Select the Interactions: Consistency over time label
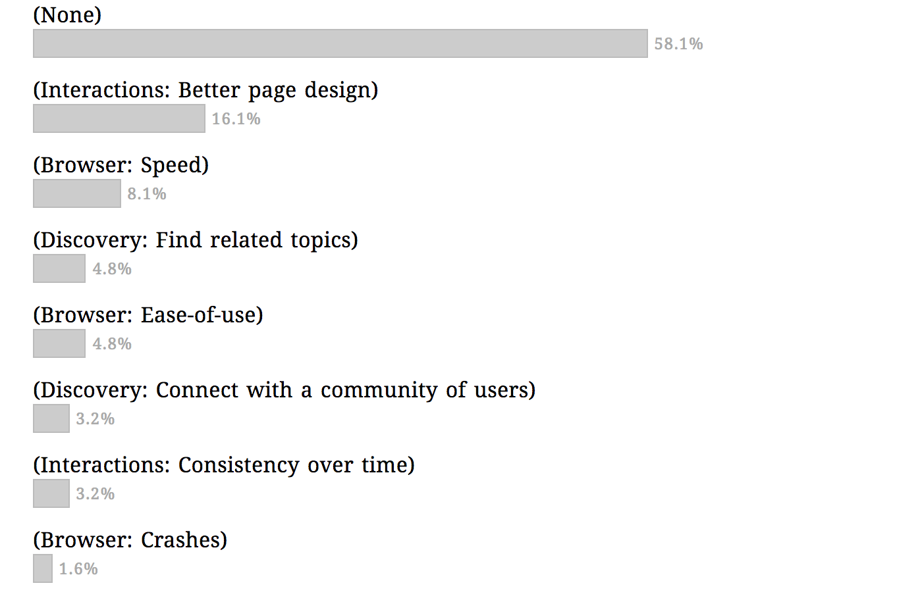922x600 pixels. [224, 465]
